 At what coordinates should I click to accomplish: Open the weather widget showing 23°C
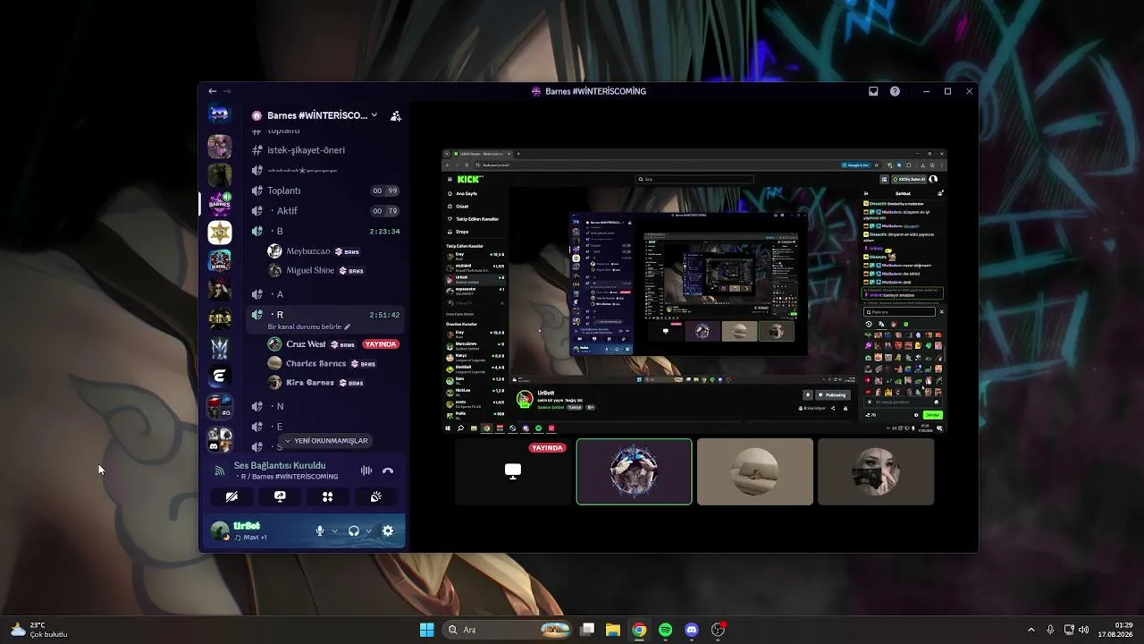40,630
